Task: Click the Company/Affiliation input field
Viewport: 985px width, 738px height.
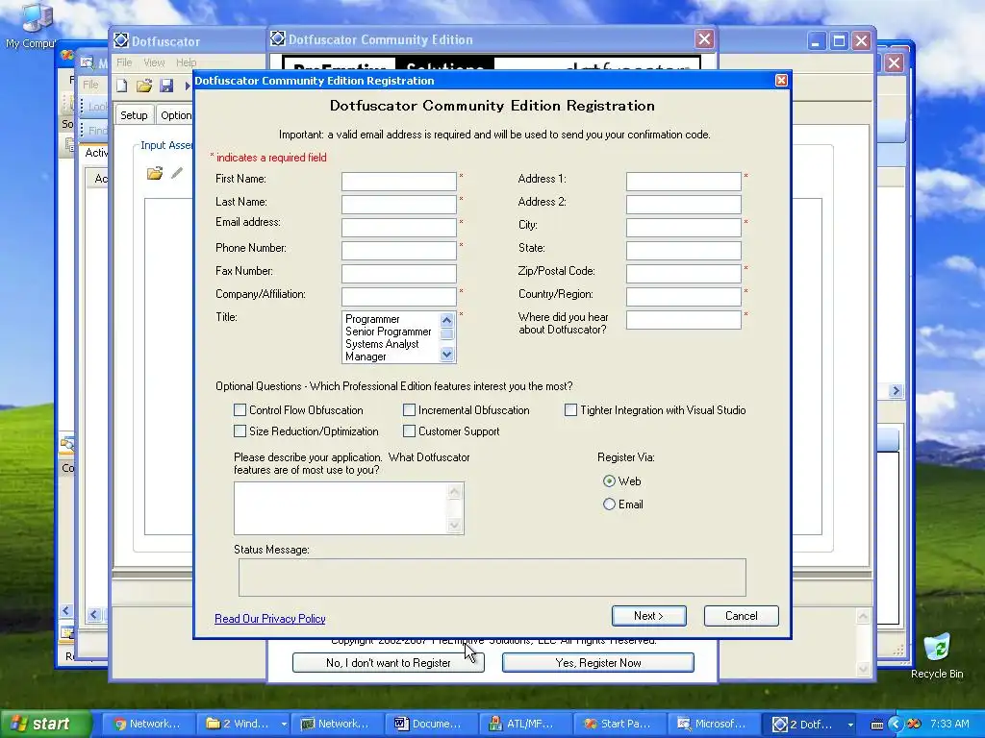Action: (x=399, y=296)
